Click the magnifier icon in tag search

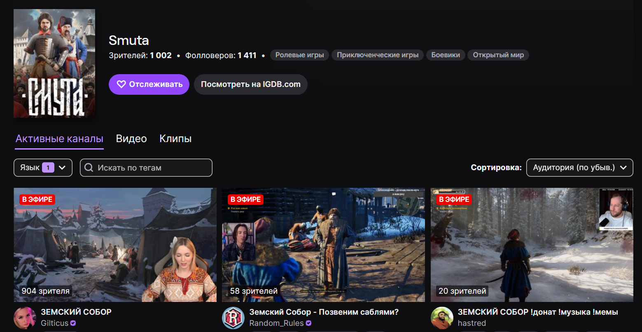(x=89, y=168)
